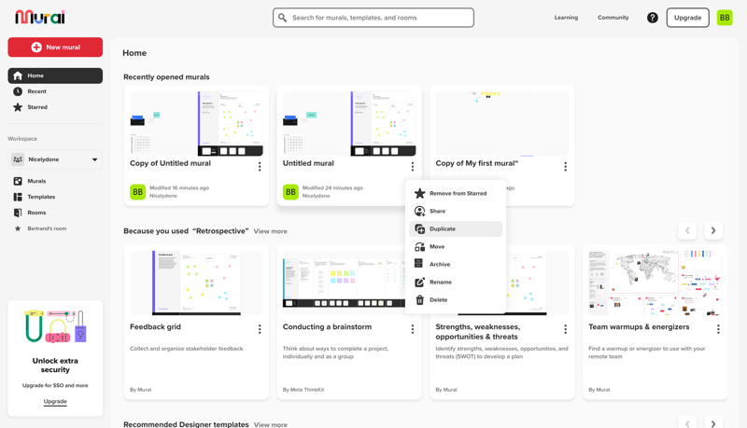Show next Retrospective templates with right arrow
This screenshot has width=747, height=428.
point(713,230)
